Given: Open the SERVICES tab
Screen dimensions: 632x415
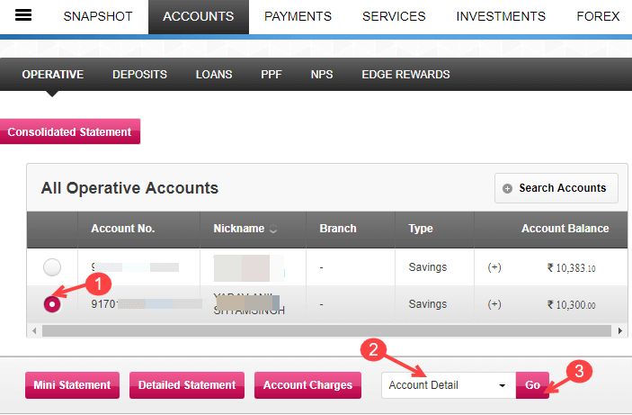Looking at the screenshot, I should pos(394,16).
